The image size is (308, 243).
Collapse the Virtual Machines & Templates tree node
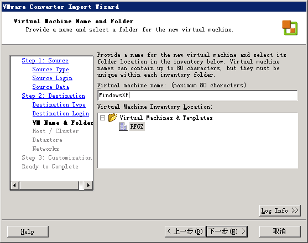(102, 118)
